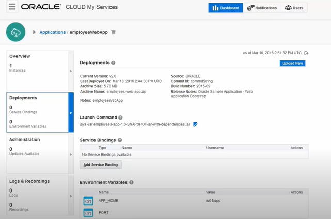This screenshot has width=331, height=219.
Task: Click the edit launch command pencil icon
Action: 195,124
